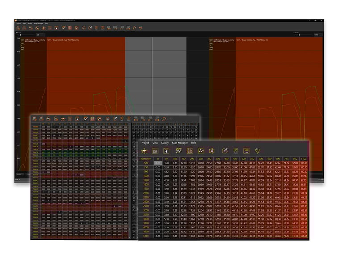Click the numeric table view icon in the front toolbar

pos(190,151)
